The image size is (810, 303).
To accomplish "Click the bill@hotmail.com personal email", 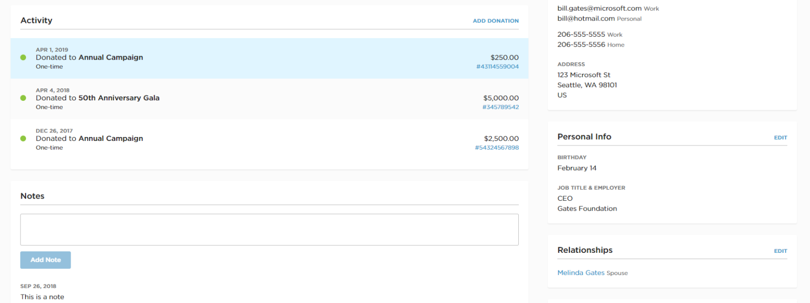I will (x=585, y=19).
